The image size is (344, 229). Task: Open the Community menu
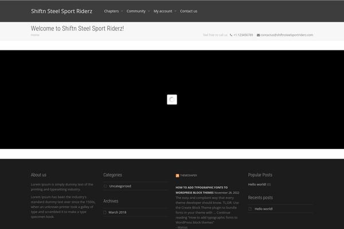click(136, 11)
